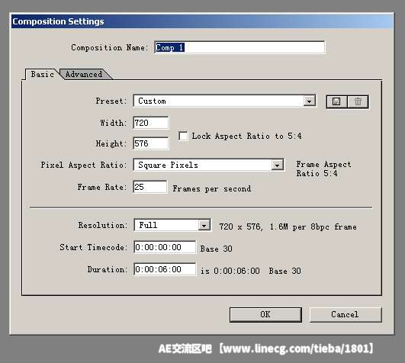Screen dimensions: 405x363
Task: Click the 'Frame Aspect Ratio 5:4' text
Action: (323, 169)
